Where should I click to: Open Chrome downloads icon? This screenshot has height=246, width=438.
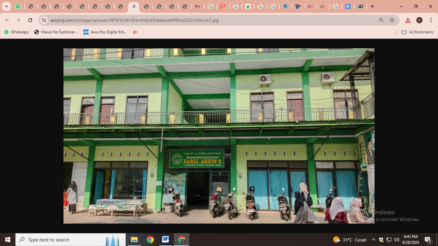pyautogui.click(x=408, y=20)
